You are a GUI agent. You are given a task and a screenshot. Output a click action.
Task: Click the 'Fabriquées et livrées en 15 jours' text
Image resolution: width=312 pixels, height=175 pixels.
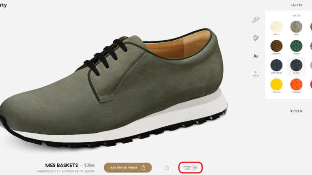pyautogui.click(x=66, y=171)
